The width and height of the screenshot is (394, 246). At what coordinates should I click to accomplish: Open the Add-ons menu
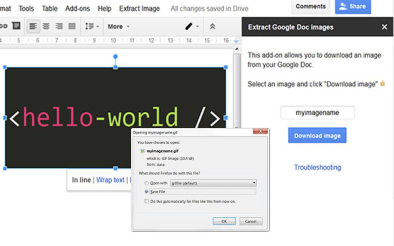(x=77, y=8)
